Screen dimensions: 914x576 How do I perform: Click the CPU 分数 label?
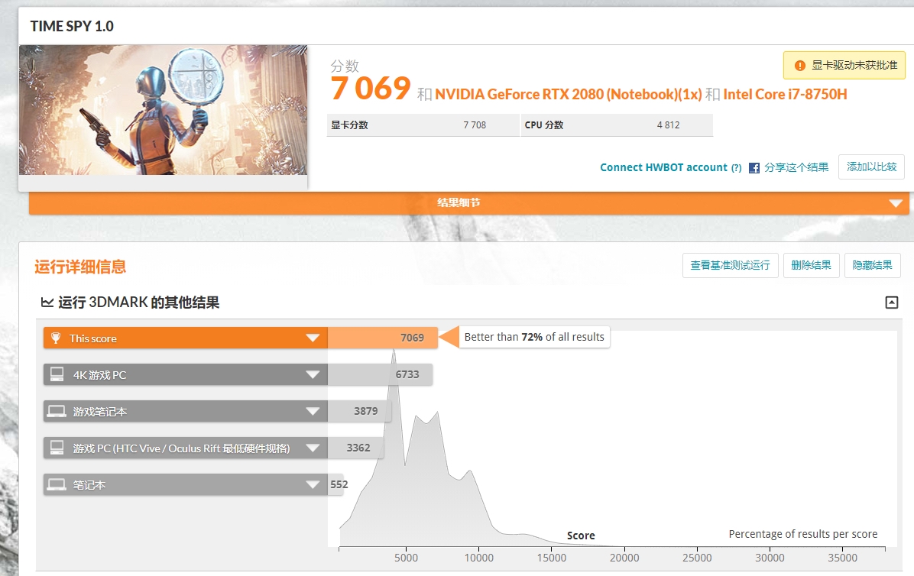tap(544, 125)
